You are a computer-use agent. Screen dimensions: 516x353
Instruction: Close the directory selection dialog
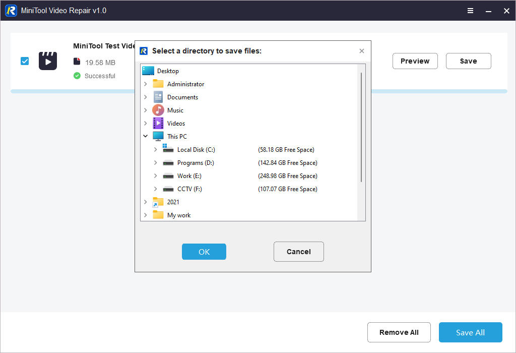(362, 51)
